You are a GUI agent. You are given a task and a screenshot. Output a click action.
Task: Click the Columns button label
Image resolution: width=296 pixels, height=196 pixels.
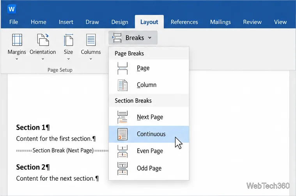[91, 52]
